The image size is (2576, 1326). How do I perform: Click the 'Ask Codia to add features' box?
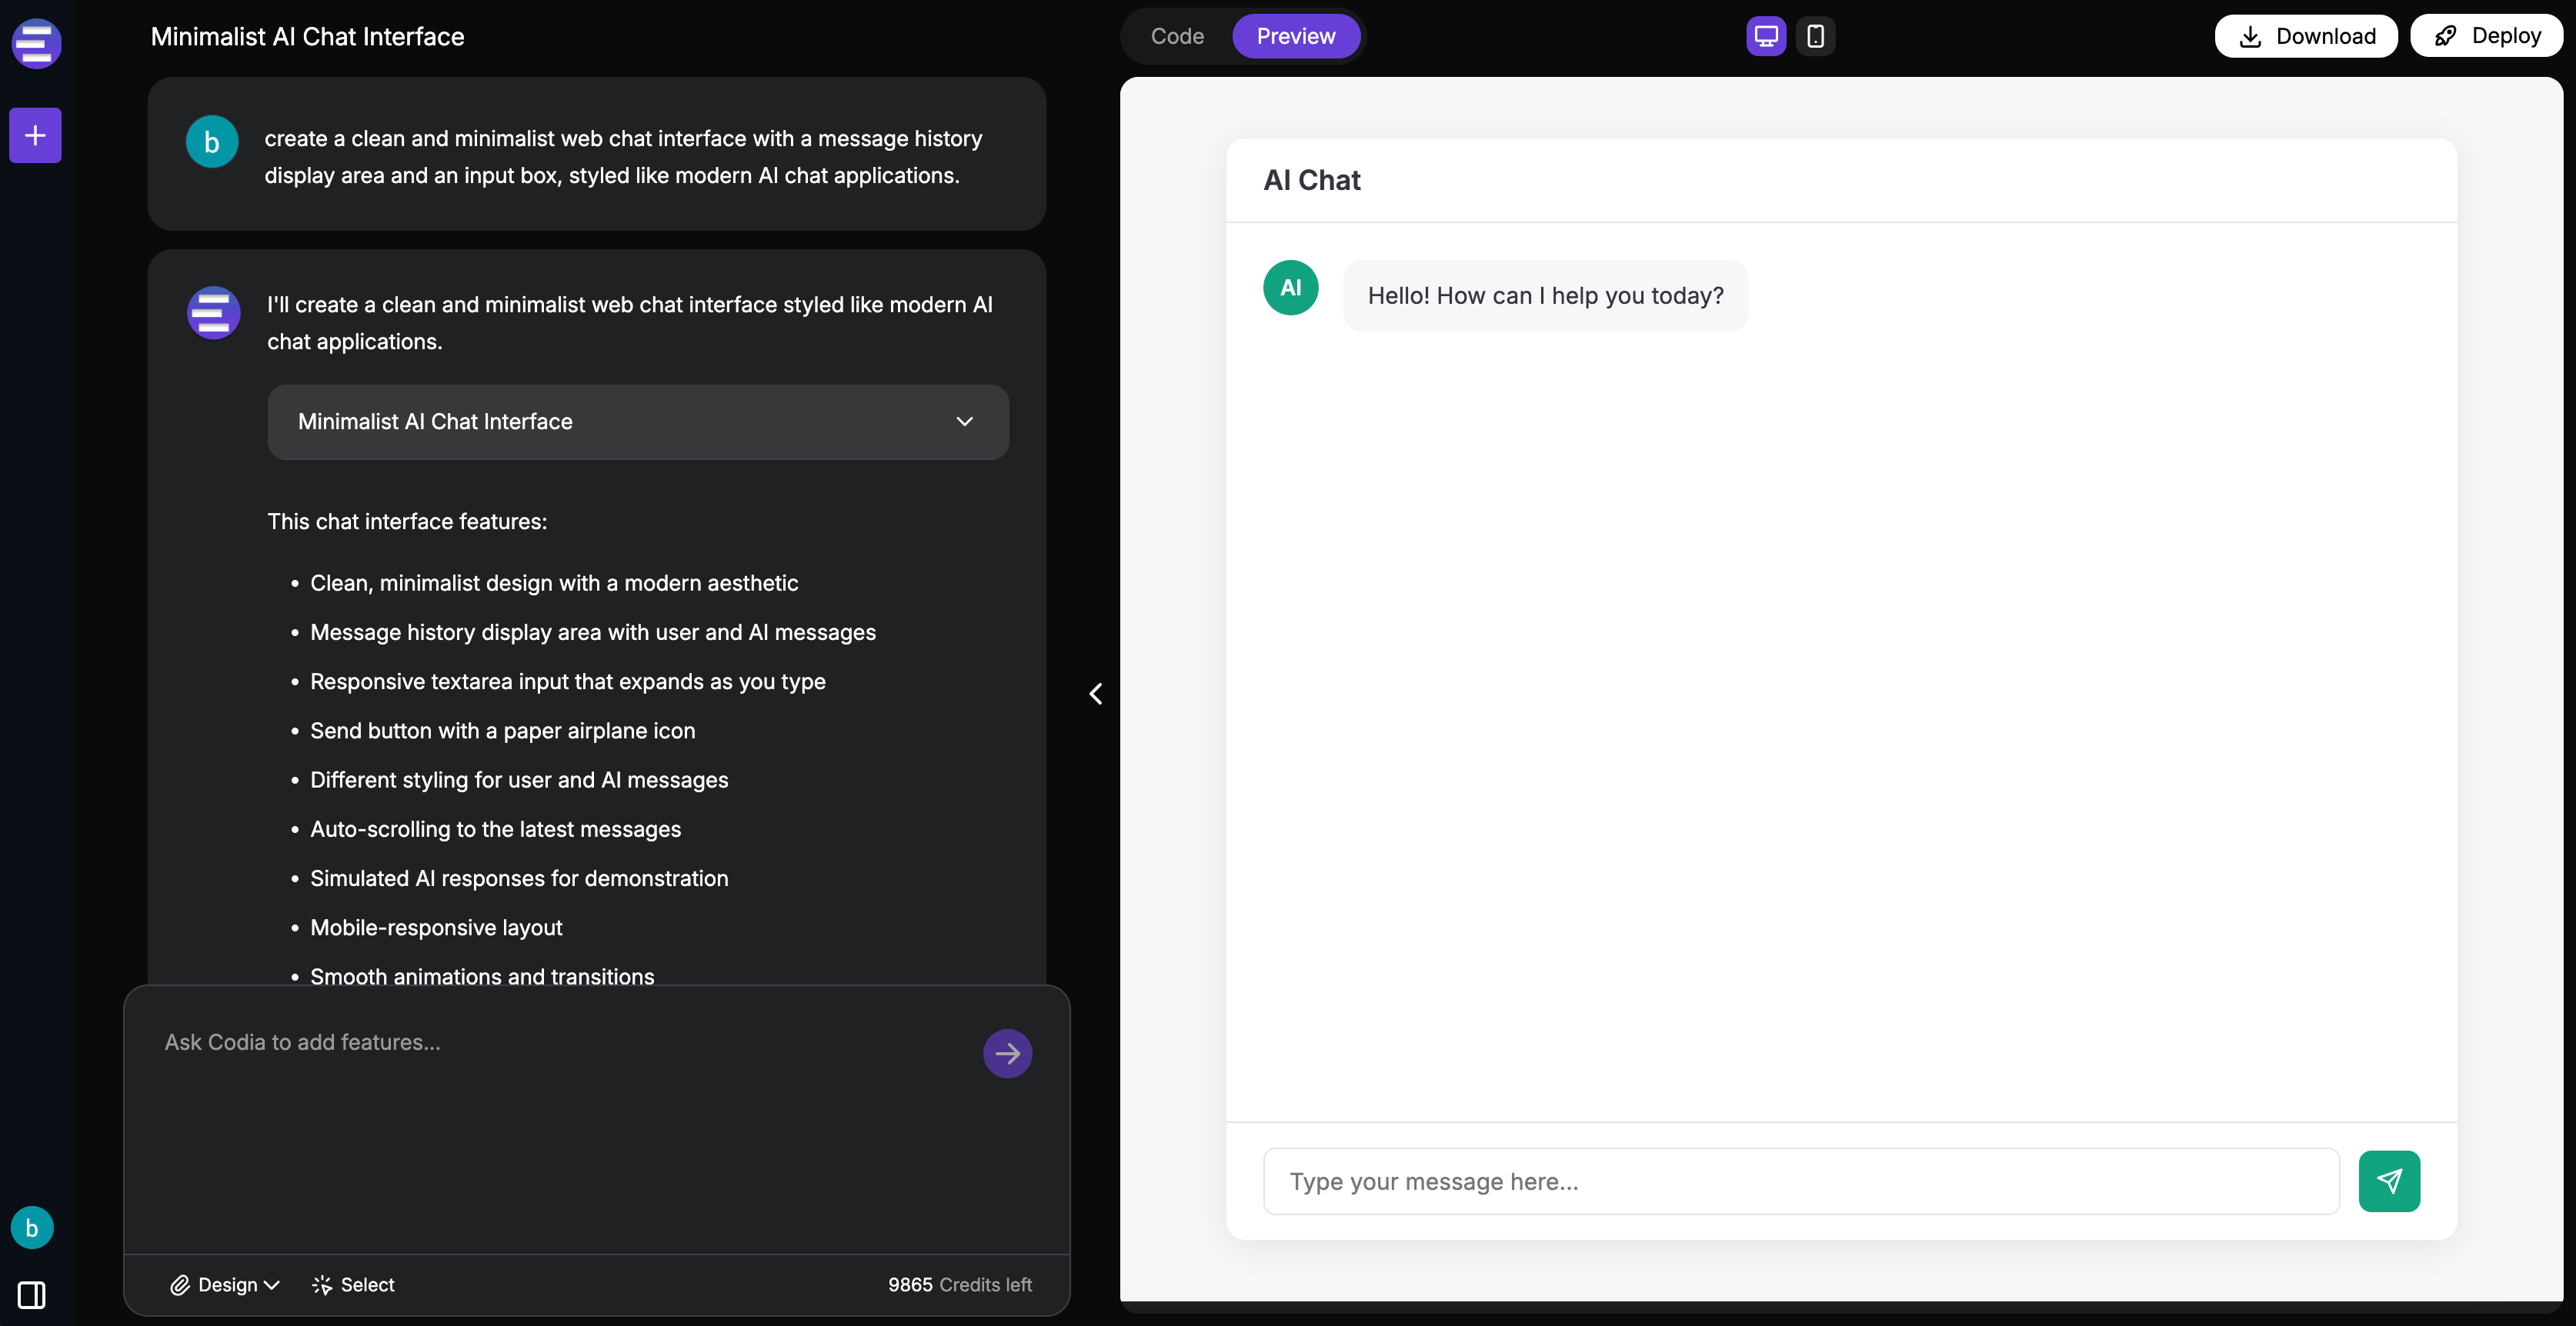pos(560,1100)
